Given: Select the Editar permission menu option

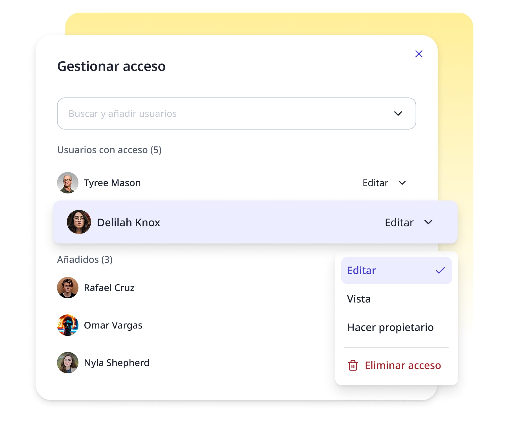Looking at the screenshot, I should pyautogui.click(x=362, y=270).
